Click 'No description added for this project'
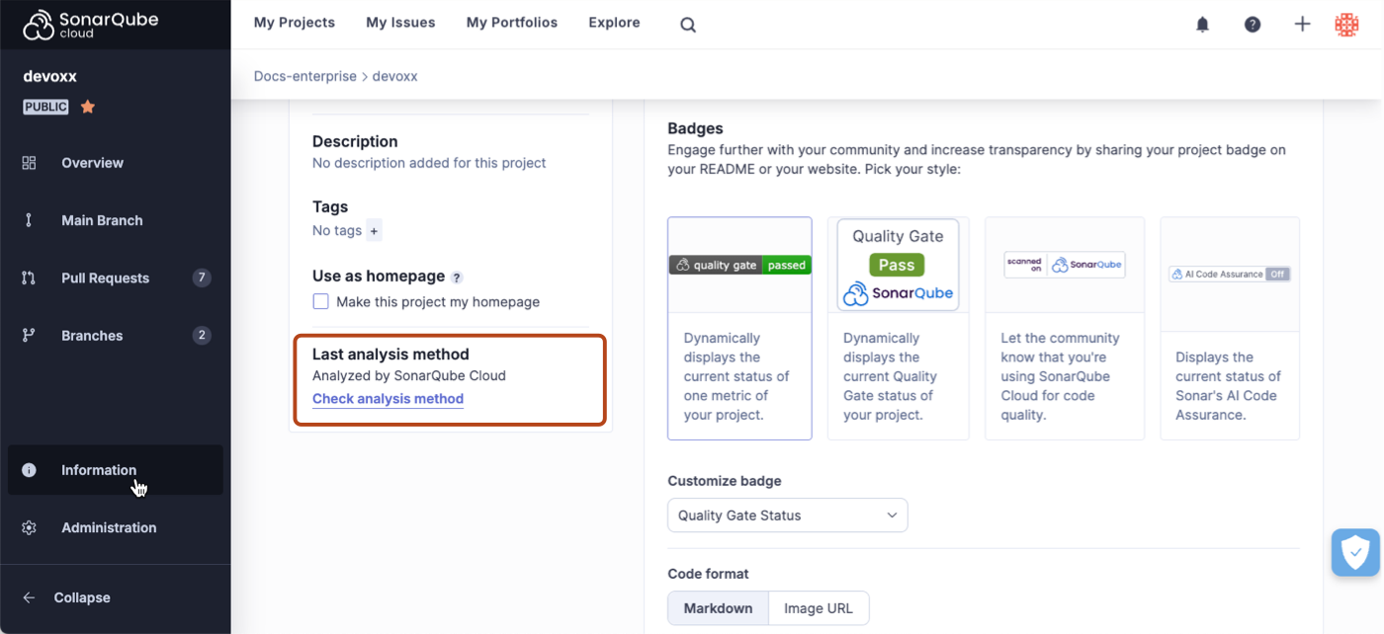This screenshot has width=1384, height=634. click(x=429, y=163)
